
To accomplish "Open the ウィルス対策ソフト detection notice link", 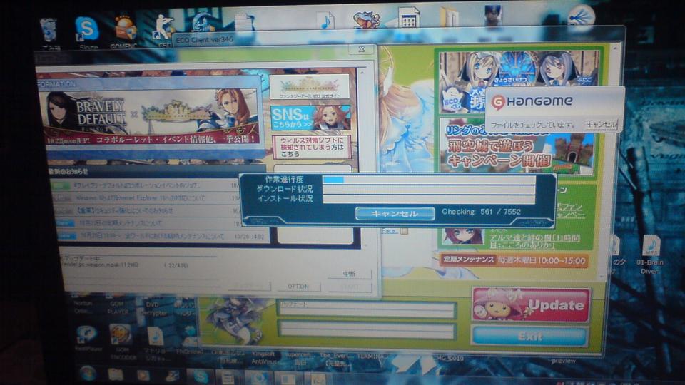I will [312, 147].
